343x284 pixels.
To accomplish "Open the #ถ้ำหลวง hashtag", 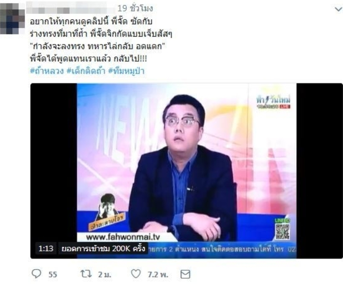I will point(47,71).
